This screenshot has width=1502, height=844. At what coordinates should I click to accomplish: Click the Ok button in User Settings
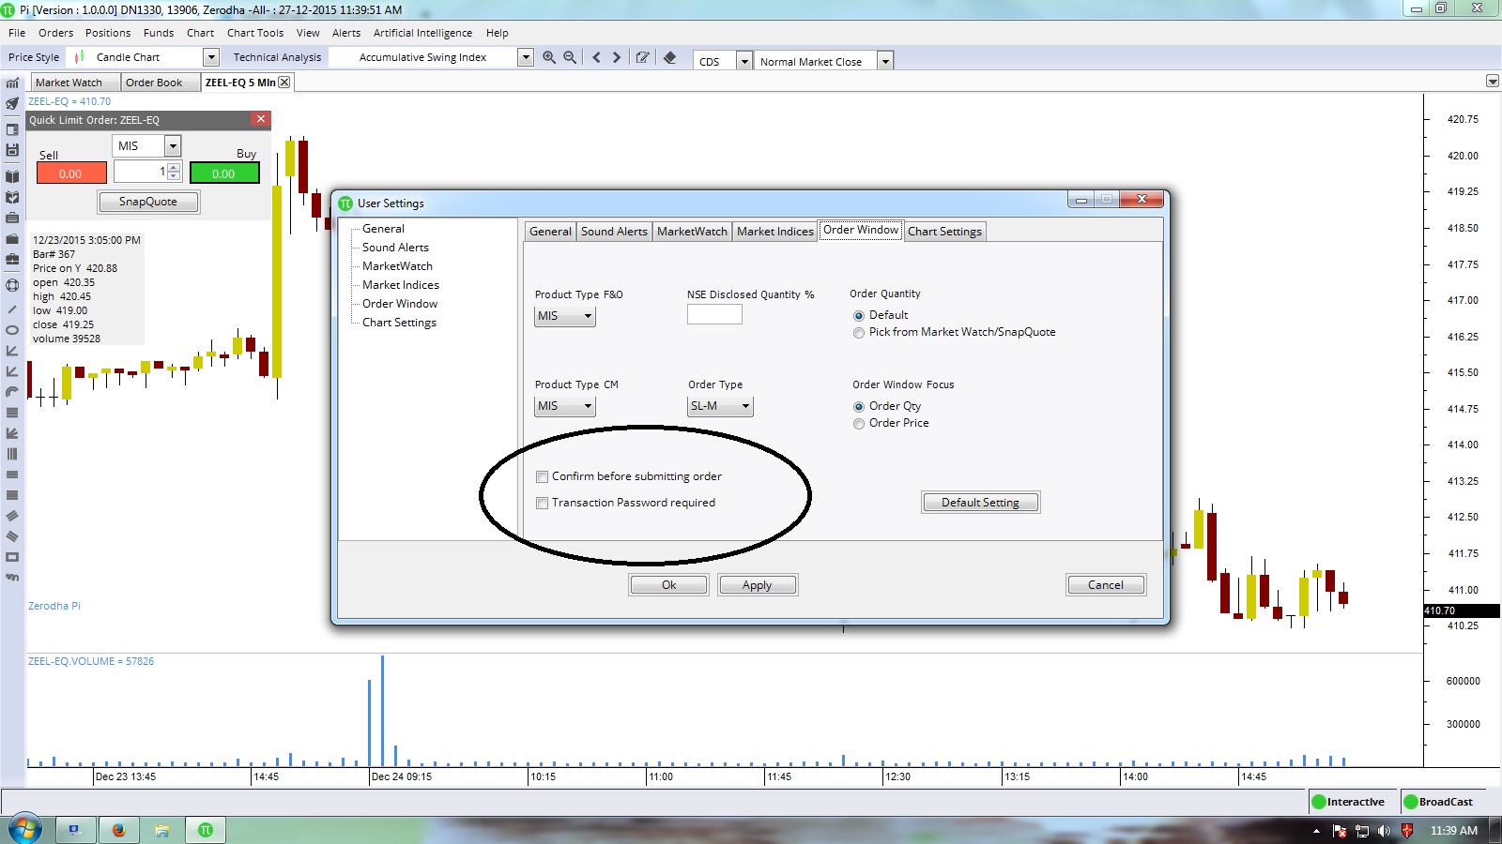(x=668, y=585)
